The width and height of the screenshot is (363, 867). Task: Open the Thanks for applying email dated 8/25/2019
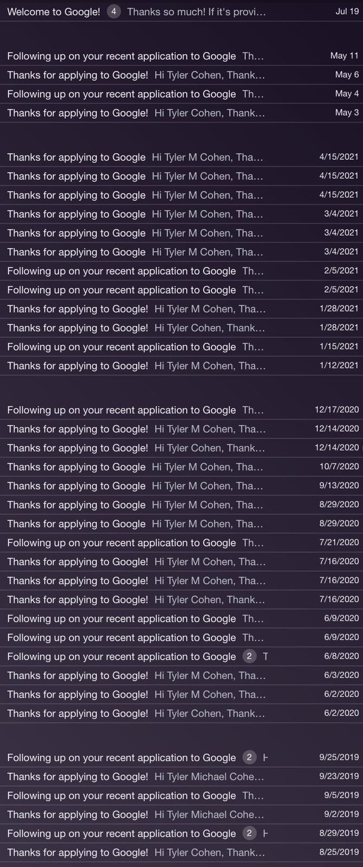[x=181, y=853]
